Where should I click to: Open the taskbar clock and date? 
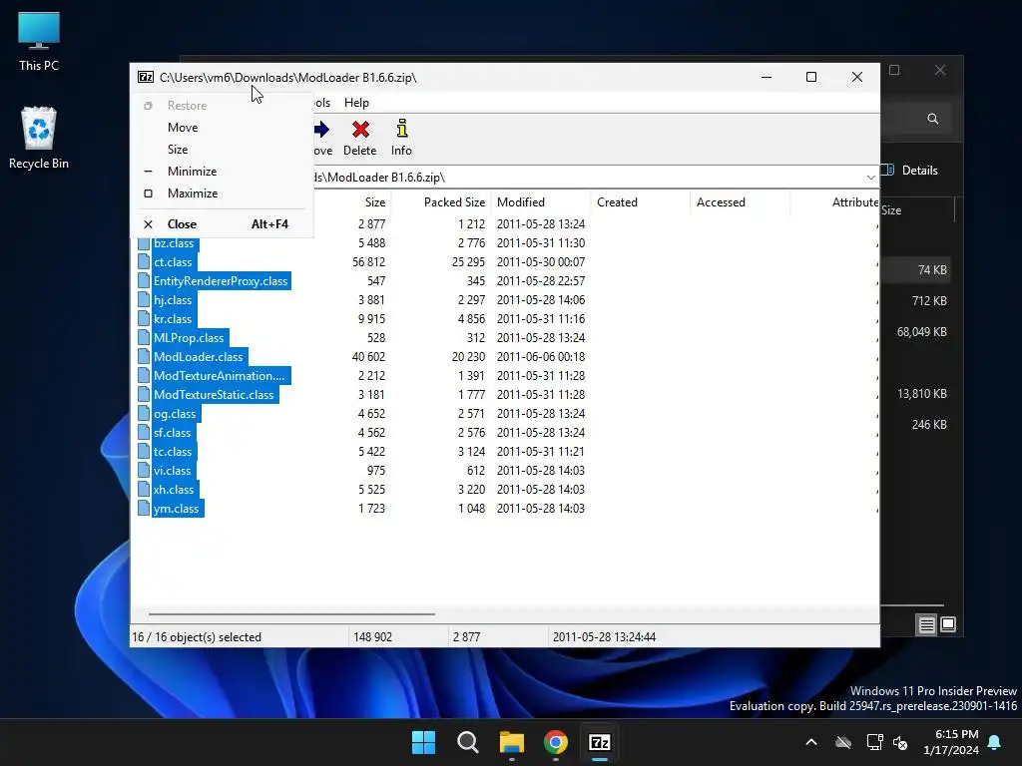(951, 742)
